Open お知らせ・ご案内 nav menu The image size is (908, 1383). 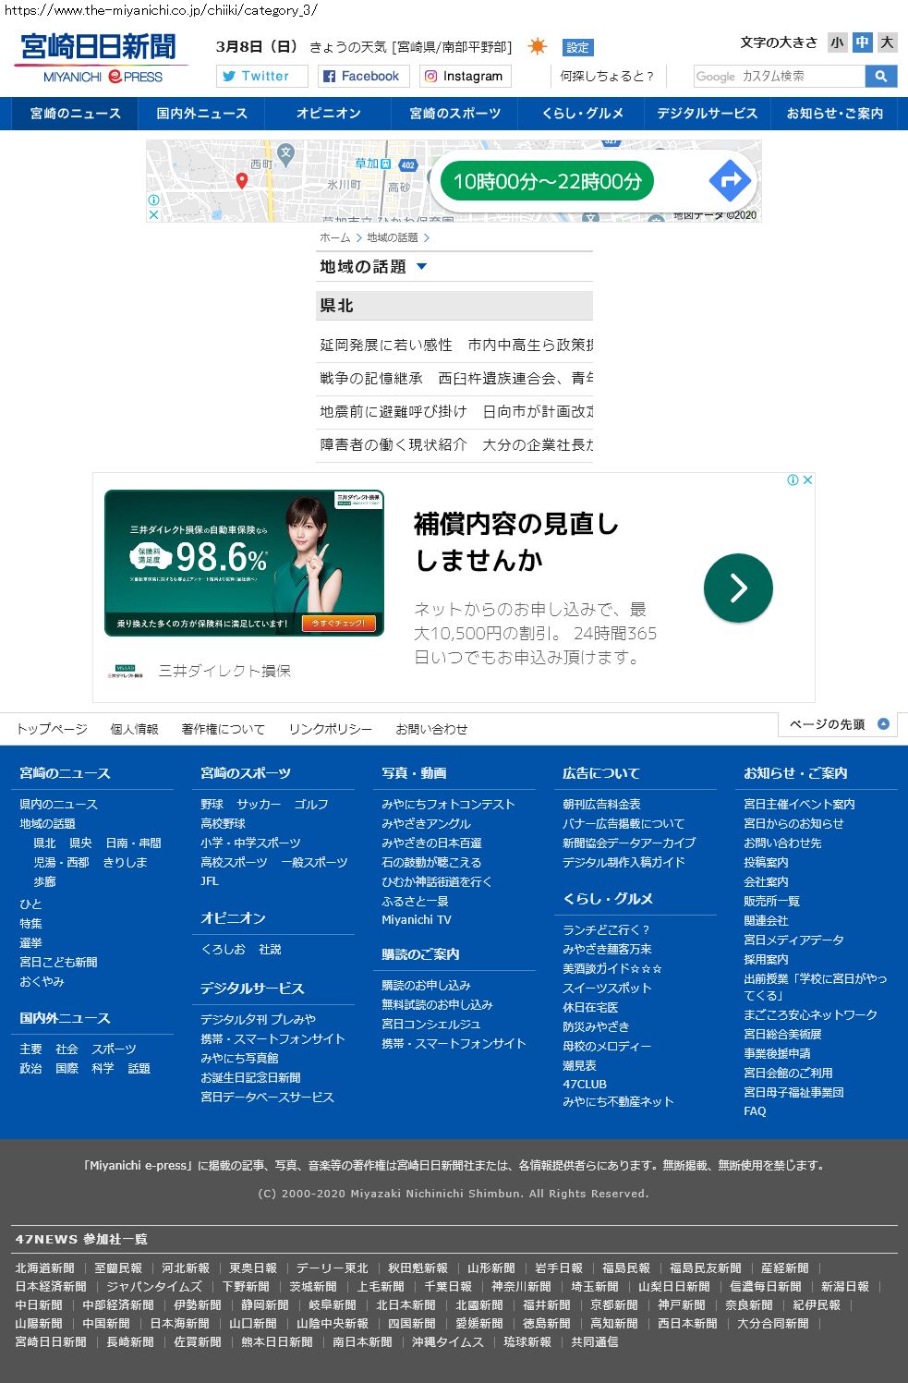pos(834,114)
